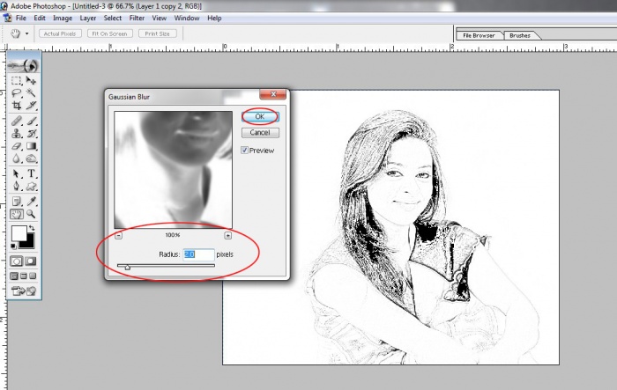
Task: Select the Eraser tool
Action: (x=16, y=146)
